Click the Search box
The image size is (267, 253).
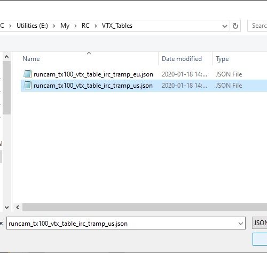[x=257, y=26]
